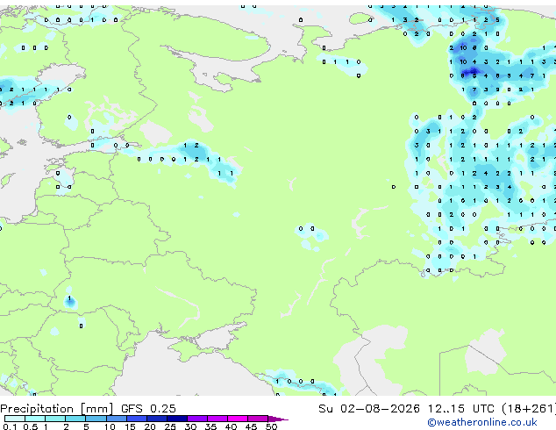Click the 2–5 mm legend color swatch

coord(75,419)
